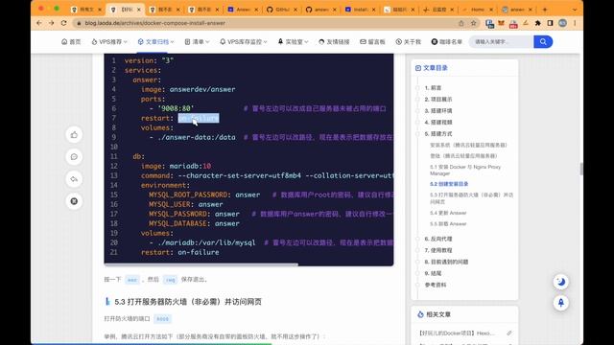
Task: Expand the 实验室 dropdown menu
Action: click(293, 41)
